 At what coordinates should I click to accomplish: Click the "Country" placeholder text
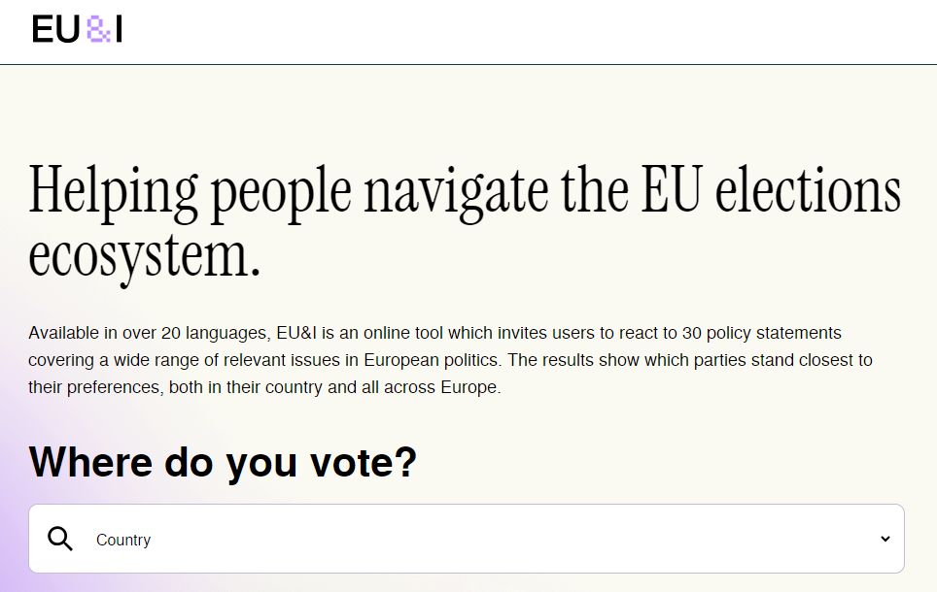coord(123,540)
